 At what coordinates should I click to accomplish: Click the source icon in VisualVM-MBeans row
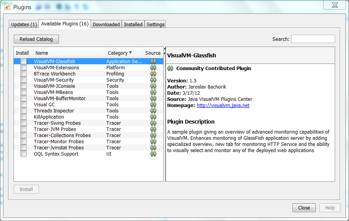click(153, 92)
